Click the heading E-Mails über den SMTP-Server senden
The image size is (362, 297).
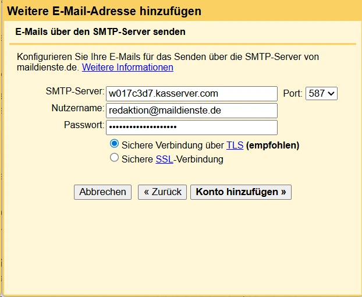[x=101, y=31]
